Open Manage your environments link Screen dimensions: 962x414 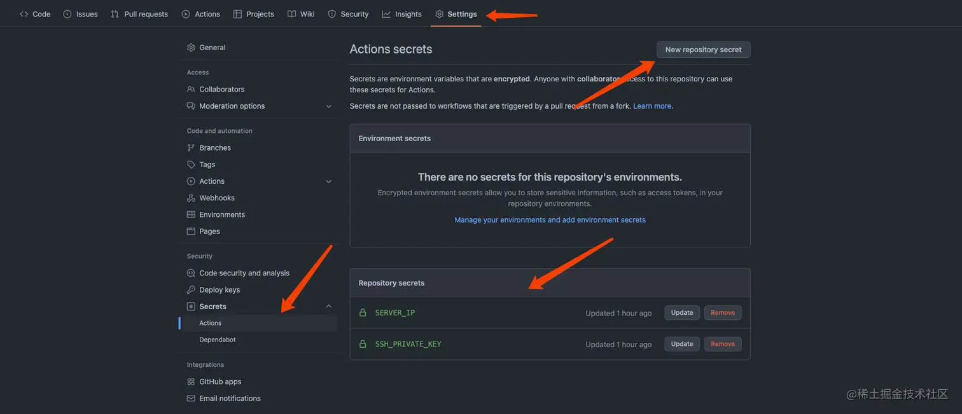click(x=550, y=220)
